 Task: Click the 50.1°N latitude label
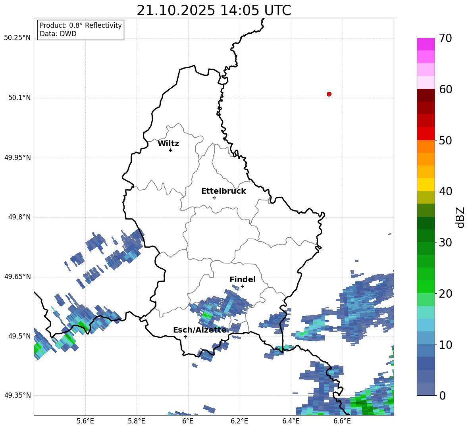pyautogui.click(x=19, y=98)
